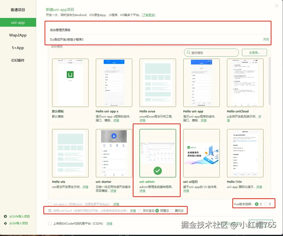The height and width of the screenshot is (236, 283).
Task: Select the Hello uni-app template thumbnail
Action: 201,83
